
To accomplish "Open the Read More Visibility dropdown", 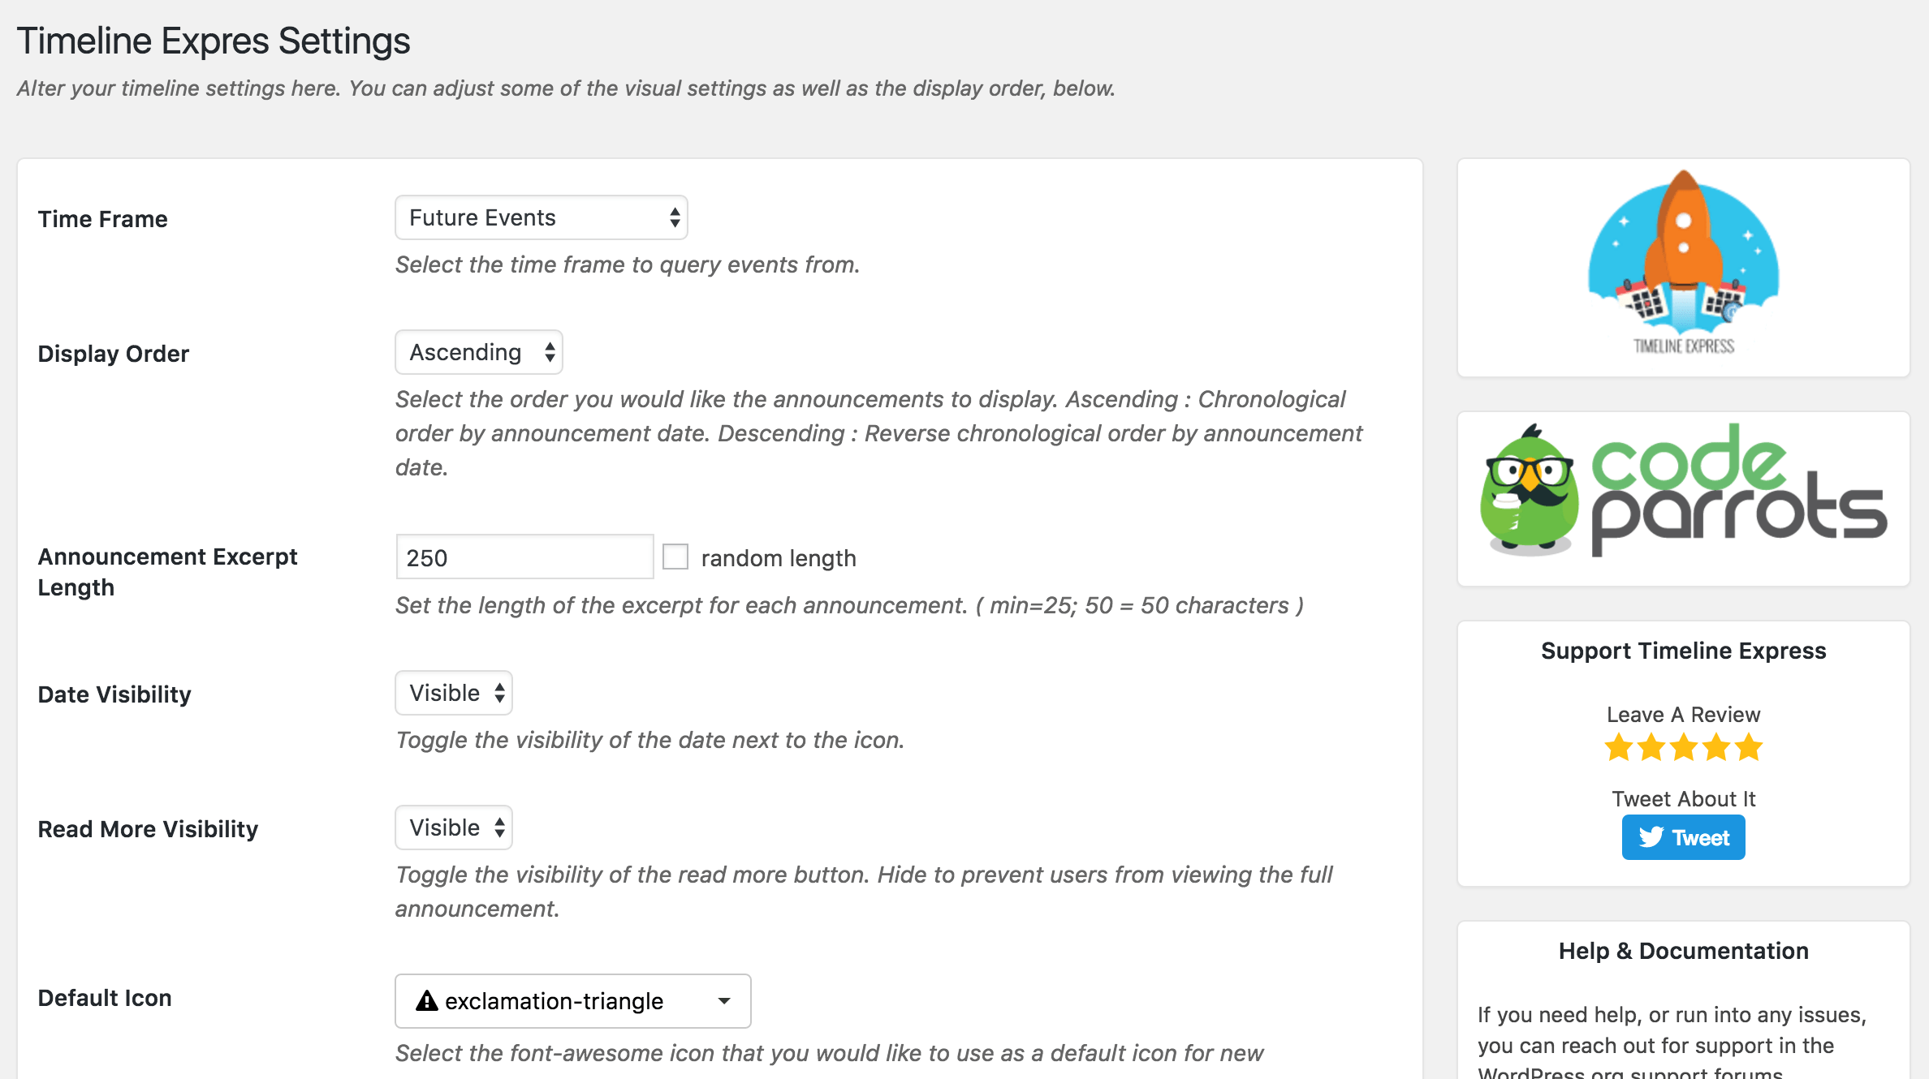I will 453,828.
